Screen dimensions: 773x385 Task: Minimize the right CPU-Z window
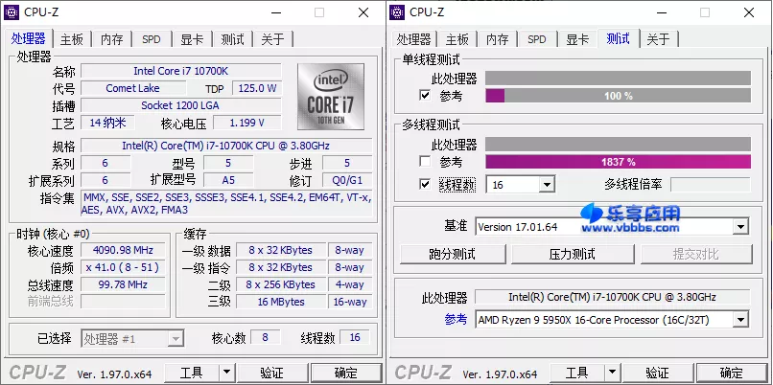[x=661, y=12]
